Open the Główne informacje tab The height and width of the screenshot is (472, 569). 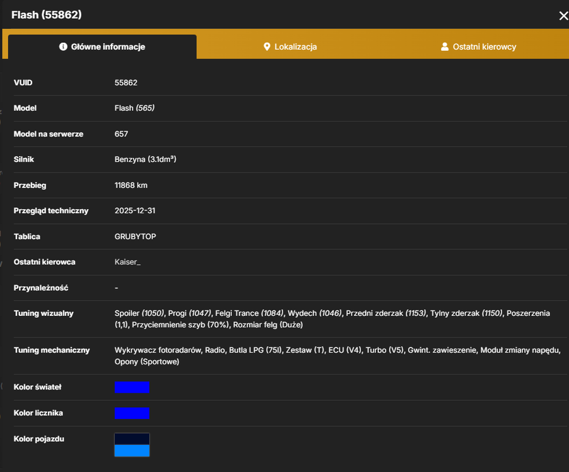coord(102,47)
